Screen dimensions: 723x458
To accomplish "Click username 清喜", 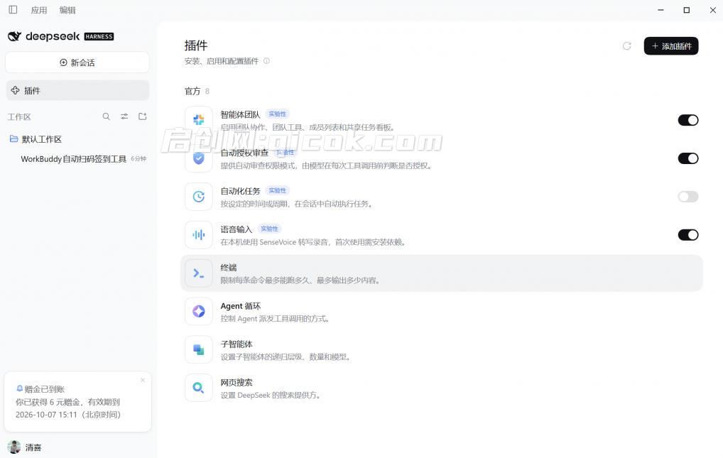I will coord(33,447).
